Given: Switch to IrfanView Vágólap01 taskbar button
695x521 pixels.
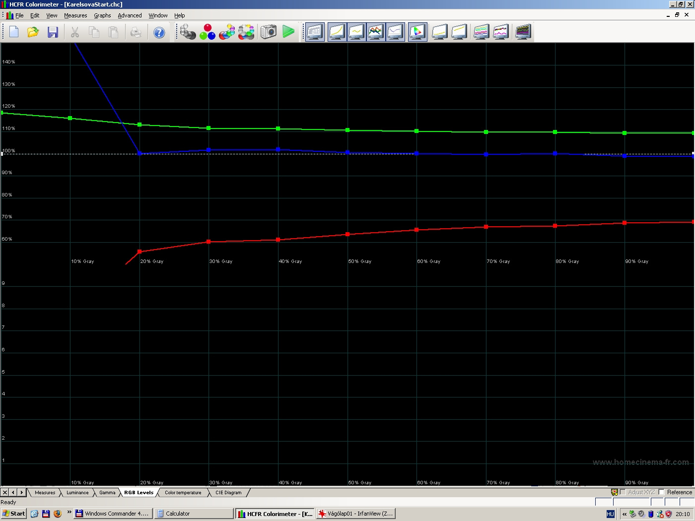Looking at the screenshot, I should [x=355, y=514].
